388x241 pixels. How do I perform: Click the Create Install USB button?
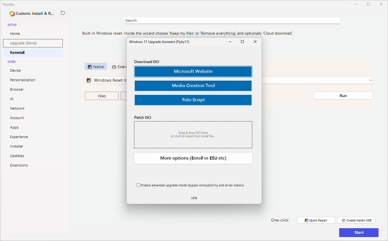coord(356,220)
